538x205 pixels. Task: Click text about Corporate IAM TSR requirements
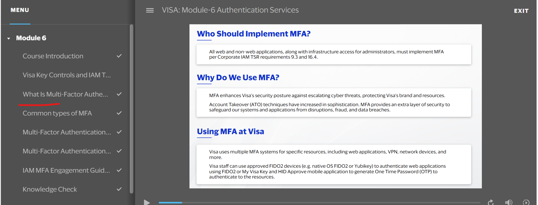326,54
